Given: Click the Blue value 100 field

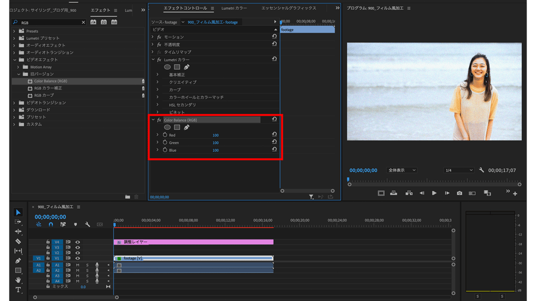Looking at the screenshot, I should click(216, 150).
